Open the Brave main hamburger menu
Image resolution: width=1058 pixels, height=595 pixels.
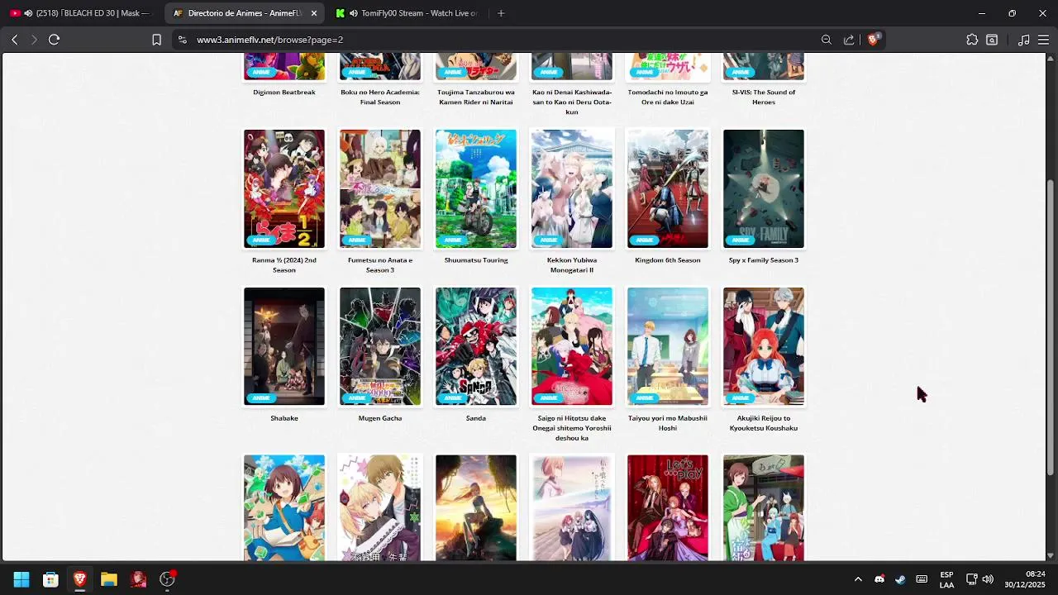[1043, 40]
